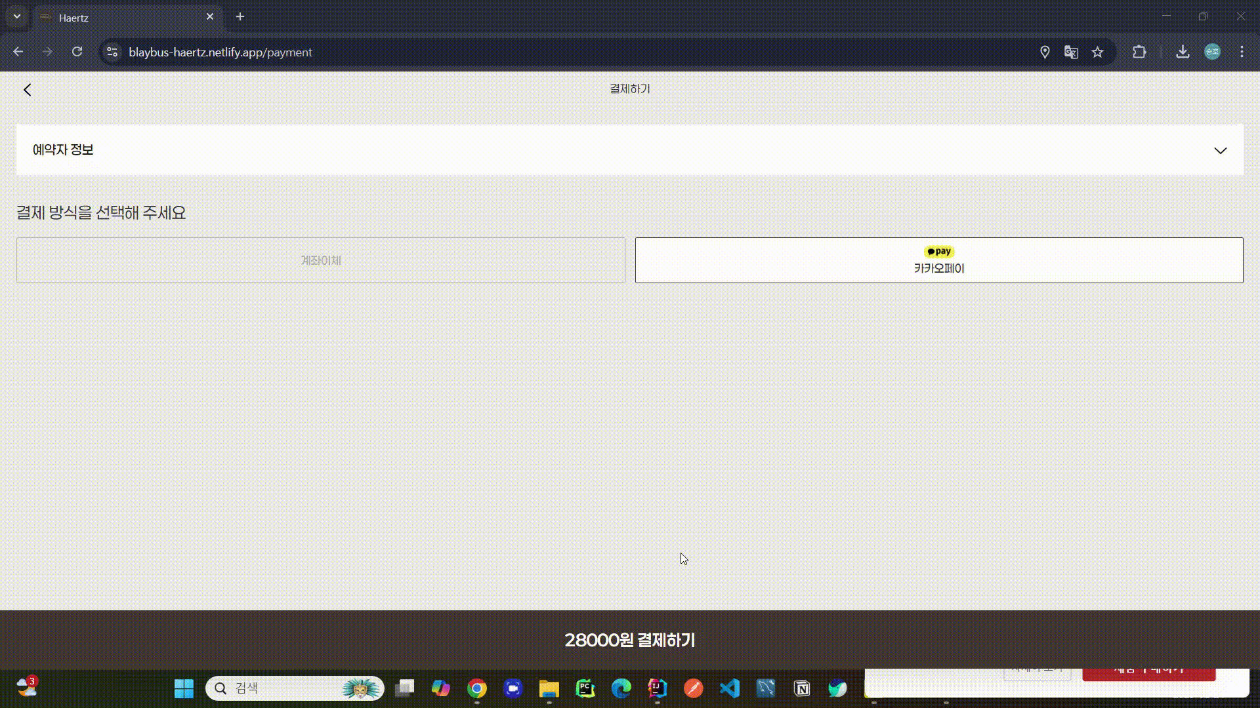Bookmark this page with the star icon

1097,52
